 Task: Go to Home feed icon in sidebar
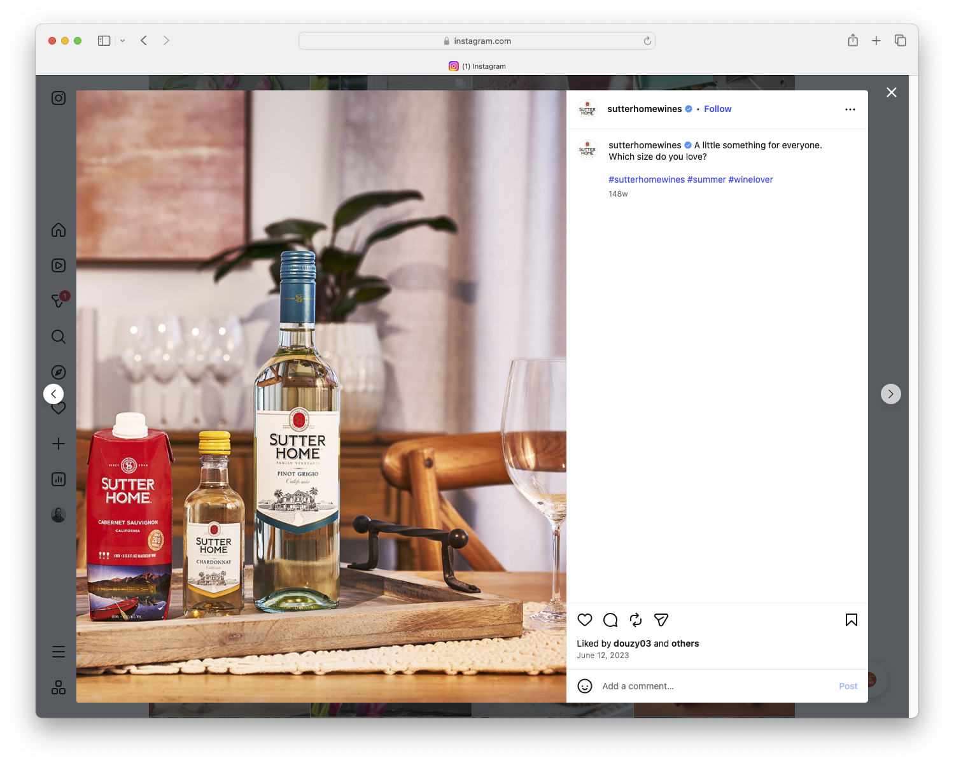pyautogui.click(x=59, y=230)
